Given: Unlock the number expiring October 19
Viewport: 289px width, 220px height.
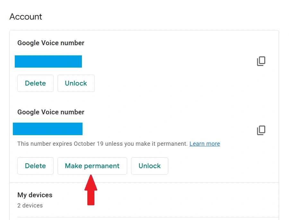Looking at the screenshot, I should point(149,166).
